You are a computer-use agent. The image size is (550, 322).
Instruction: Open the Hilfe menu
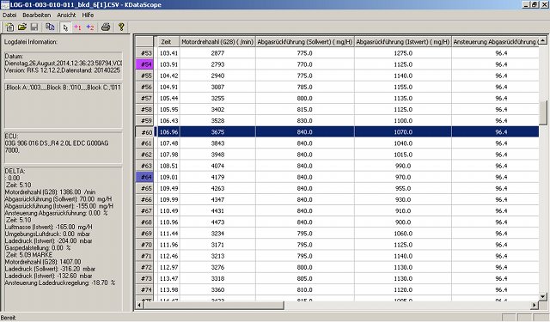88,15
